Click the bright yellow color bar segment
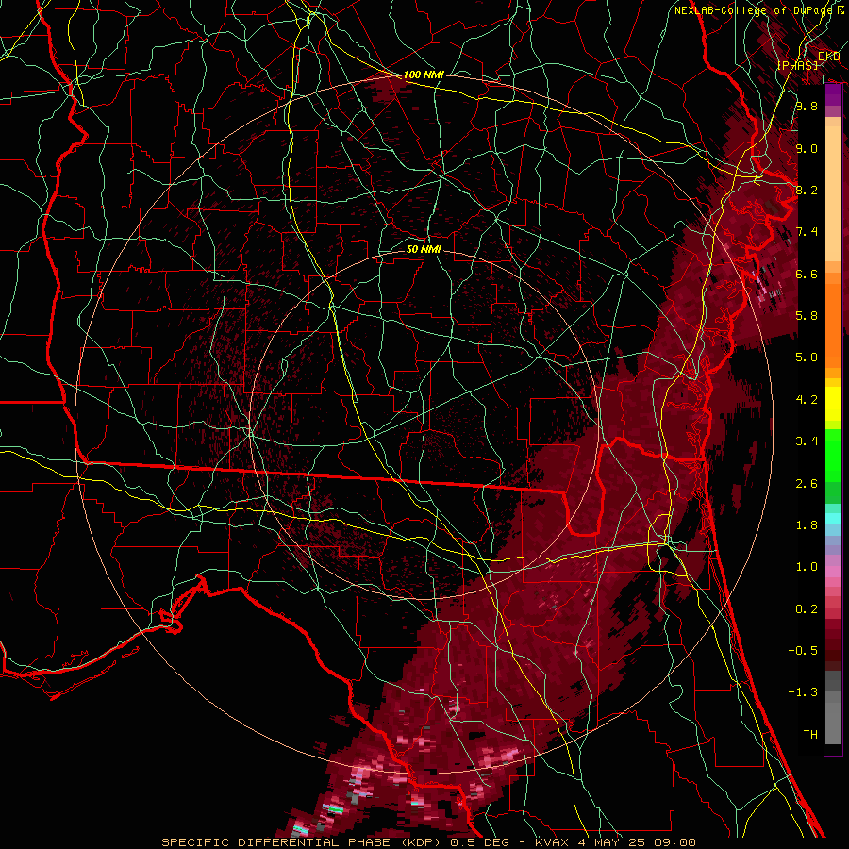This screenshot has height=849, width=849. coord(833,404)
